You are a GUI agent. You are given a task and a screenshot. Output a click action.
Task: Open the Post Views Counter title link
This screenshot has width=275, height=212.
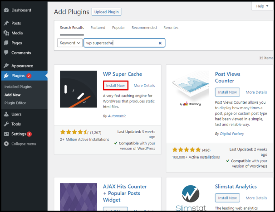point(228,77)
